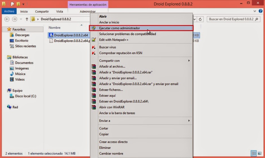Click Kaspersky icon next to Comprobar reputación
265x158 pixels.
tap(94, 53)
